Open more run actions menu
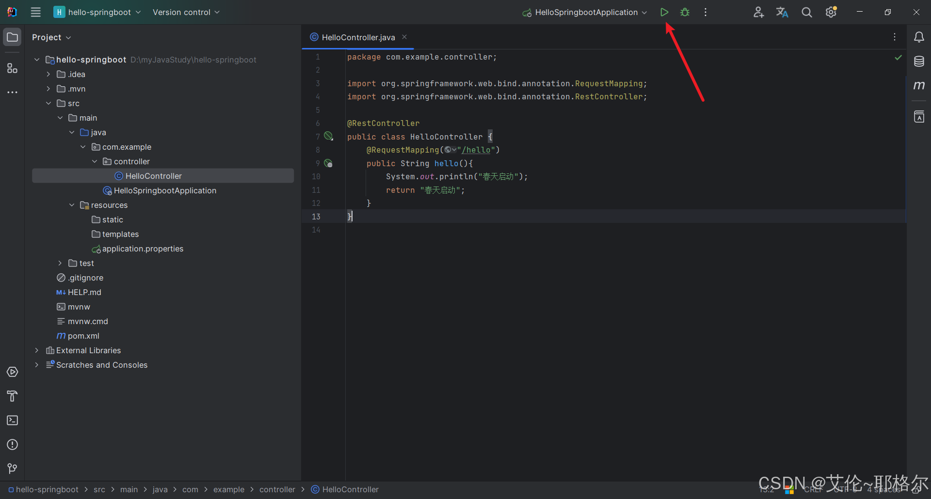 (706, 12)
